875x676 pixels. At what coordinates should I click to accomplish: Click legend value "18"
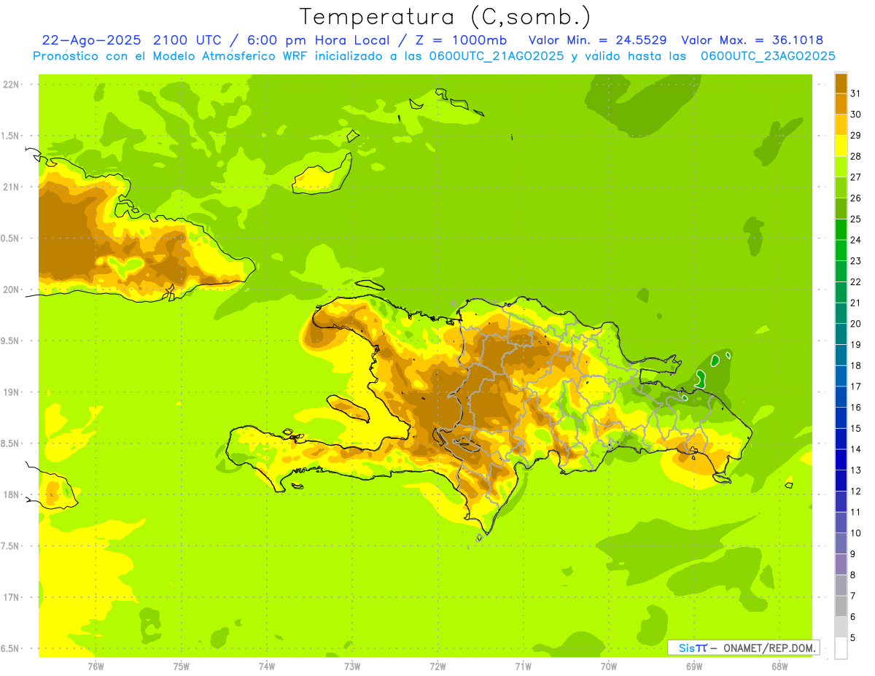tap(856, 365)
